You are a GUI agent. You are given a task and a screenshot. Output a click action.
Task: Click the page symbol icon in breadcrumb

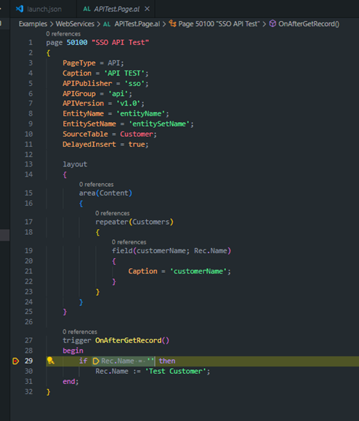click(x=172, y=24)
